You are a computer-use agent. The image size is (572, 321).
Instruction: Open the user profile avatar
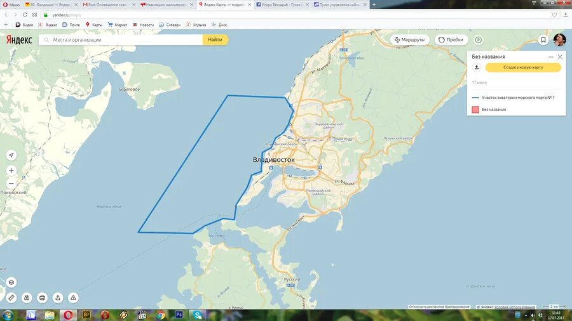point(559,40)
